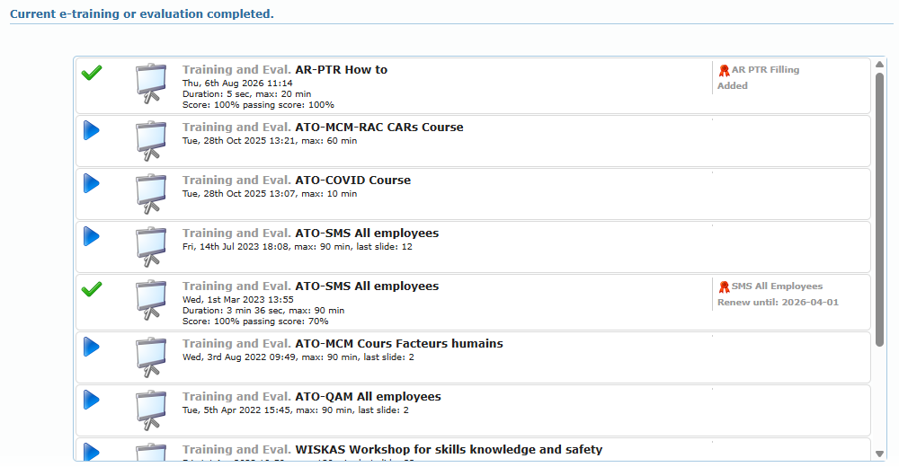Click 'Tue, 5th Apr 2022 15:45' details line

(x=295, y=410)
